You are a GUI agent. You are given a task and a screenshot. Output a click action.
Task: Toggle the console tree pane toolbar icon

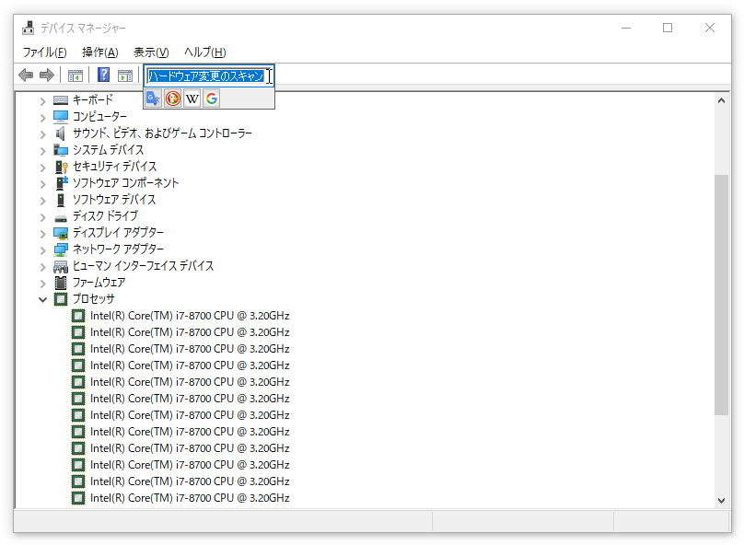click(x=76, y=75)
